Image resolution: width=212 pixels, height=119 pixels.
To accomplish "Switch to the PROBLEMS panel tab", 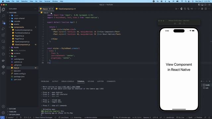I will coord(45,81).
